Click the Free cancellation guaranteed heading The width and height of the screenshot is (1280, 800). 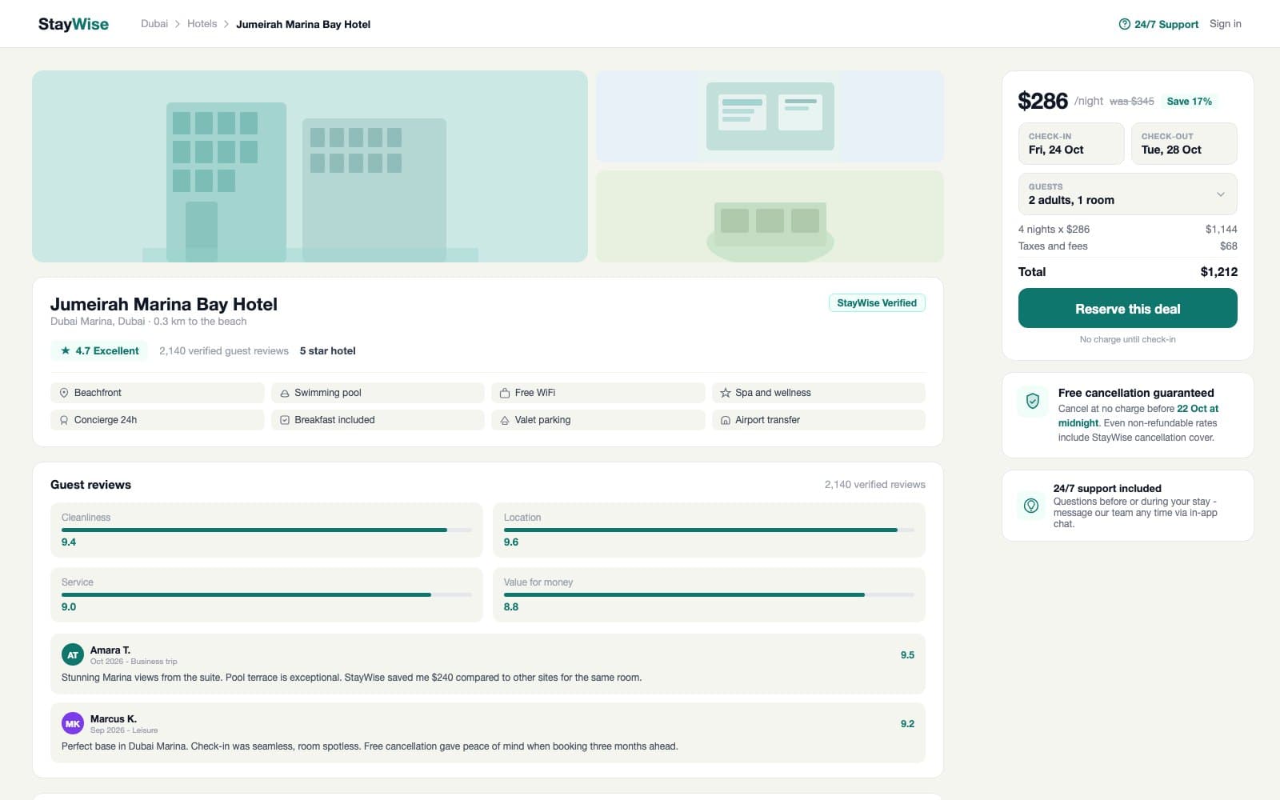click(x=1136, y=393)
